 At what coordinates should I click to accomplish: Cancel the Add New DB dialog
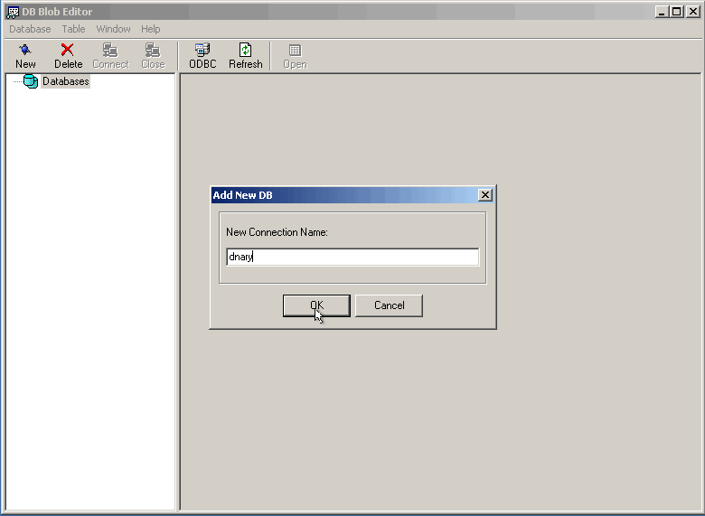pos(389,305)
